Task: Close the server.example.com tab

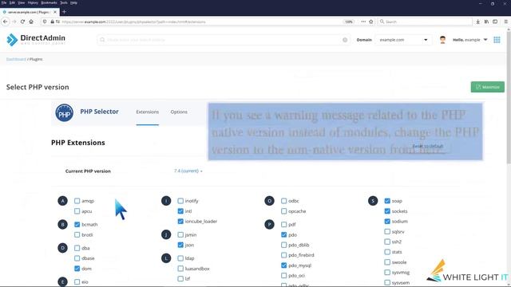Action: coord(55,12)
